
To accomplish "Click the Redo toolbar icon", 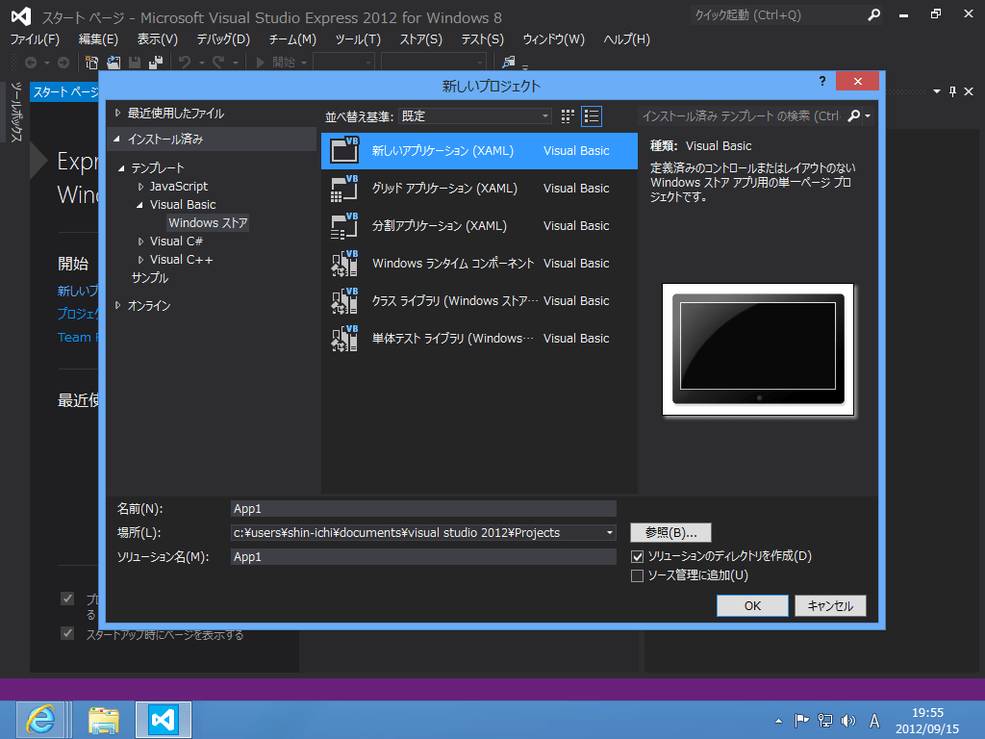I will coord(218,63).
